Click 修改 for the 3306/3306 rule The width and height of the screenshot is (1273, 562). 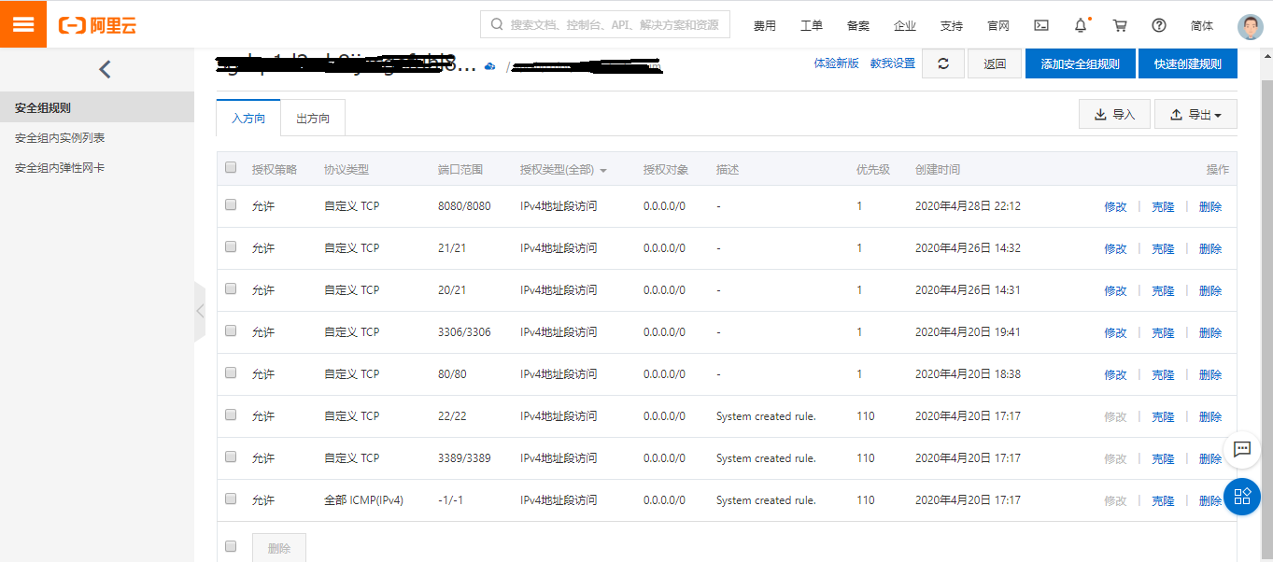1116,333
